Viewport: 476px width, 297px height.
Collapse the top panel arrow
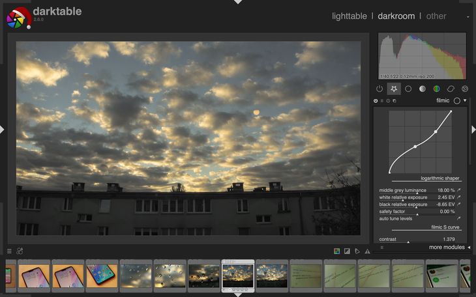(x=238, y=2)
